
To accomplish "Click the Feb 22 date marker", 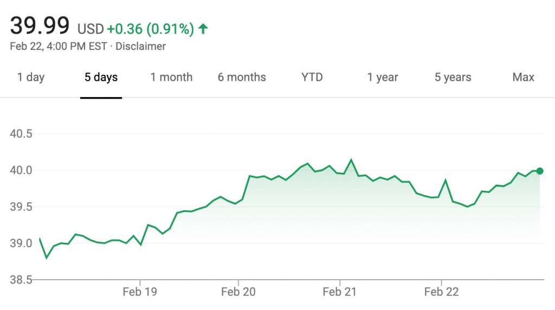I will pos(441,292).
